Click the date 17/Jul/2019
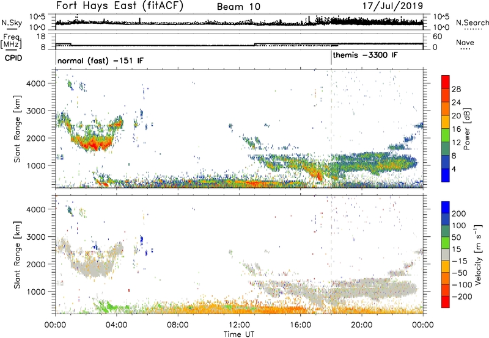This screenshot has width=489, height=338. point(392,6)
